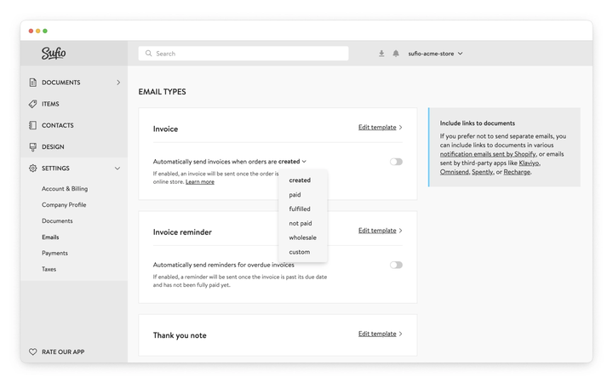Open the Spently link
The height and width of the screenshot is (383, 613).
483,172
